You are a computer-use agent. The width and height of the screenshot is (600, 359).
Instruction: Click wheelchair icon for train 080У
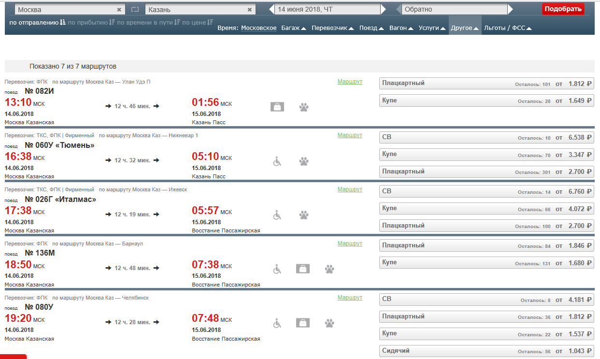click(277, 323)
